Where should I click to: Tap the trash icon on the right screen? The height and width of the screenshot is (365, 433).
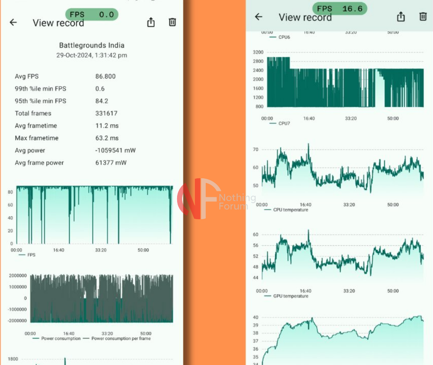423,16
